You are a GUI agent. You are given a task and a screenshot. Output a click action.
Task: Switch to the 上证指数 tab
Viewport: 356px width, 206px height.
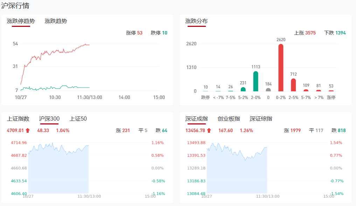click(18, 119)
